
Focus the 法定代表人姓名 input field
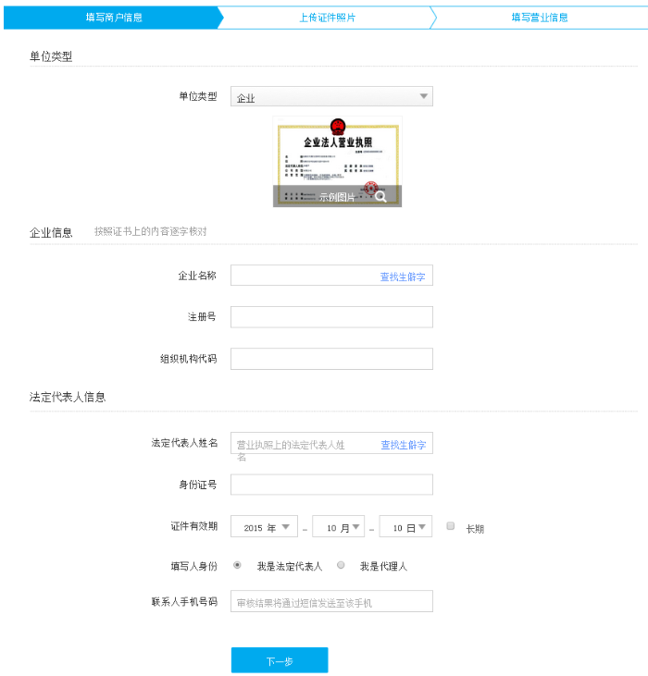[x=331, y=443]
